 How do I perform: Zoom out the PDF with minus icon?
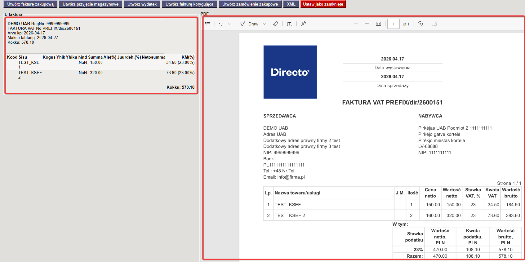click(x=356, y=24)
